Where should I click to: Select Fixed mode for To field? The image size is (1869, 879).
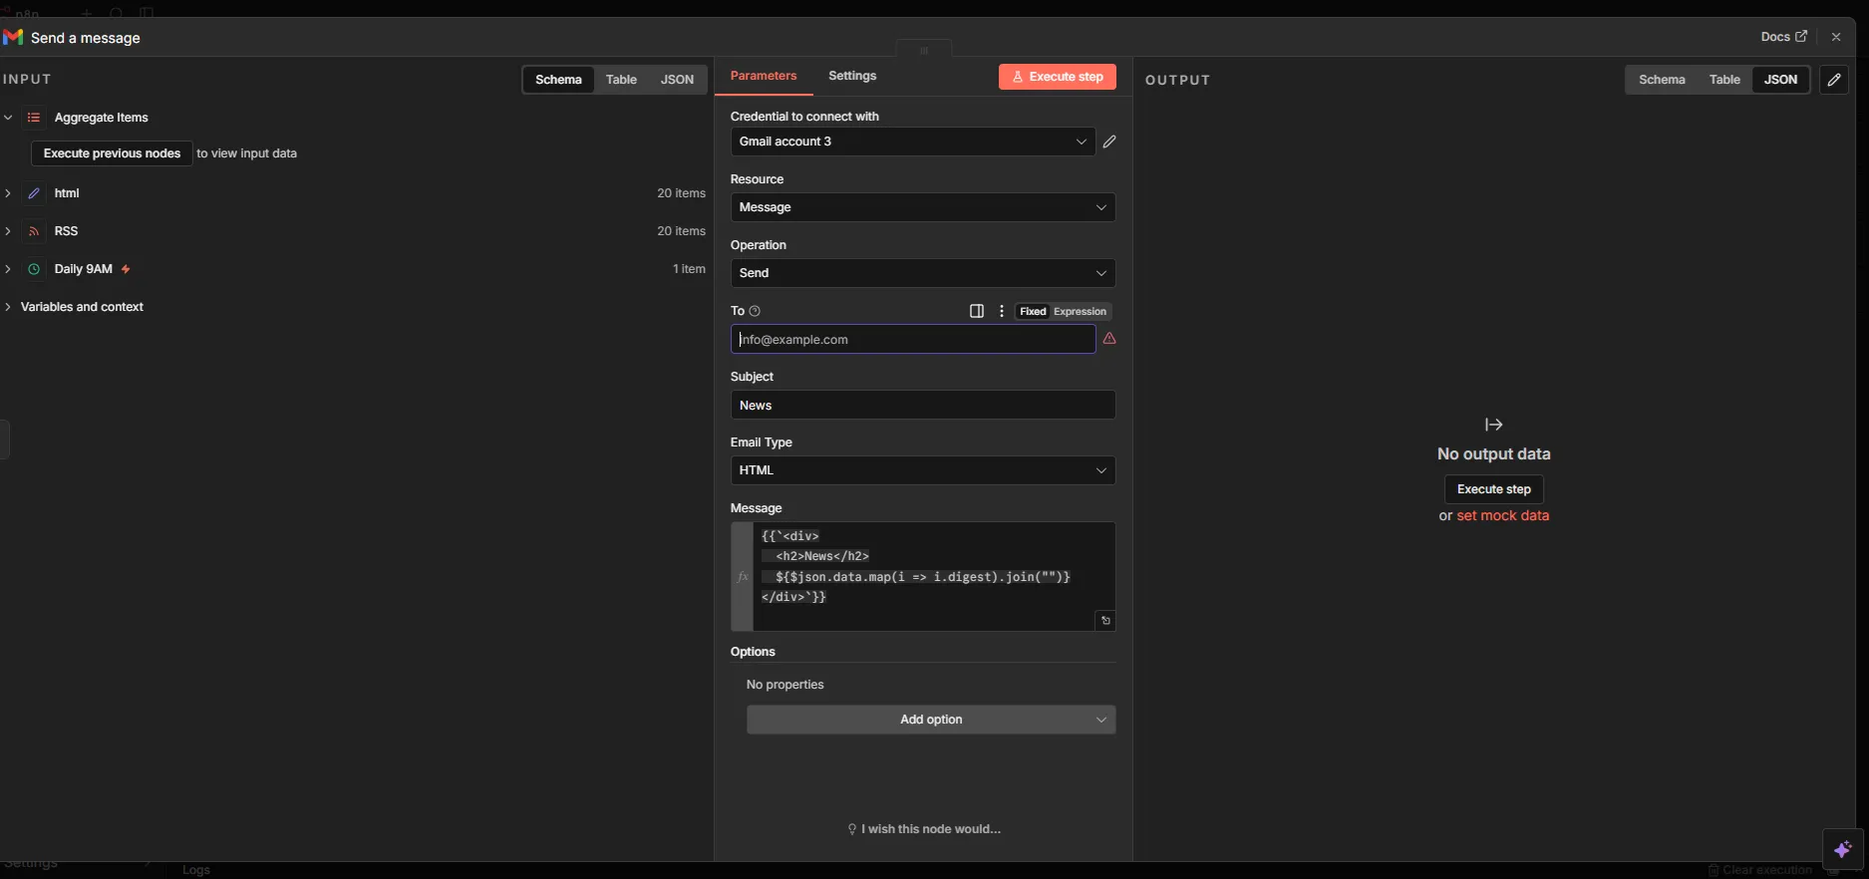(1033, 312)
